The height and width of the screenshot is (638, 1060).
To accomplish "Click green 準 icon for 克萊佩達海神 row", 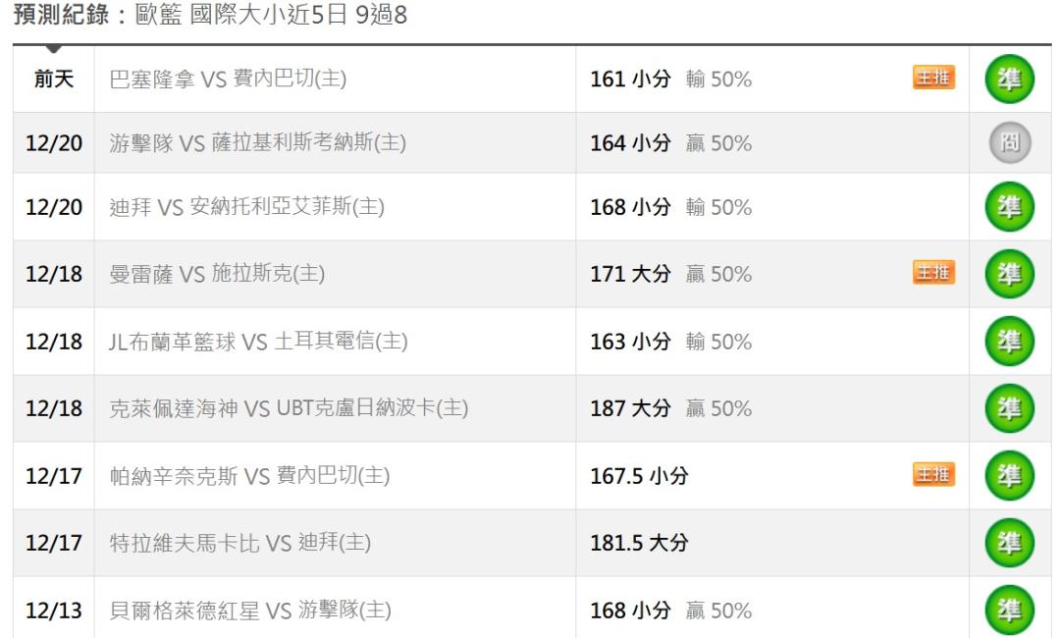I will (1009, 408).
